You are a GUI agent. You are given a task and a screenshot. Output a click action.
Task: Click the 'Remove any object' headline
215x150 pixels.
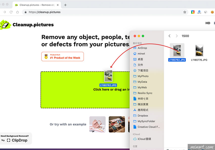pyautogui.click(x=85, y=41)
